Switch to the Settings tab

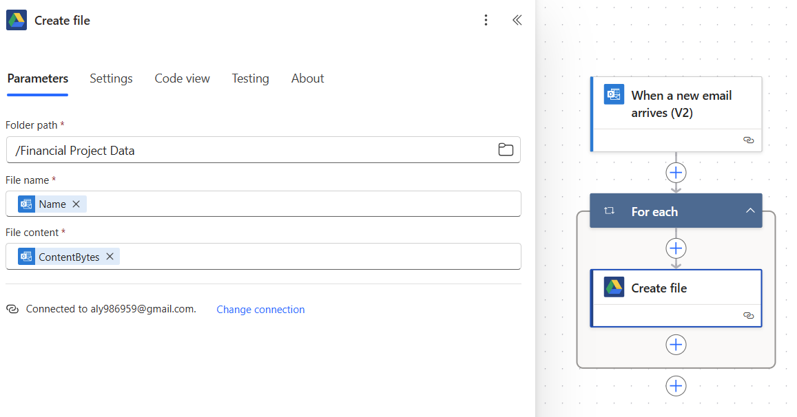coord(112,78)
